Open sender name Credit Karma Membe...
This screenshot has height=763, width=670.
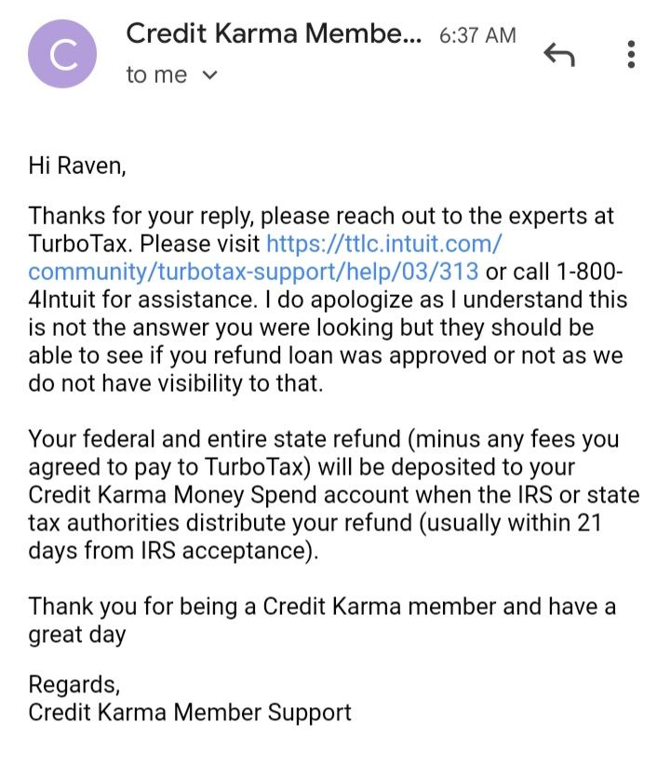274,34
